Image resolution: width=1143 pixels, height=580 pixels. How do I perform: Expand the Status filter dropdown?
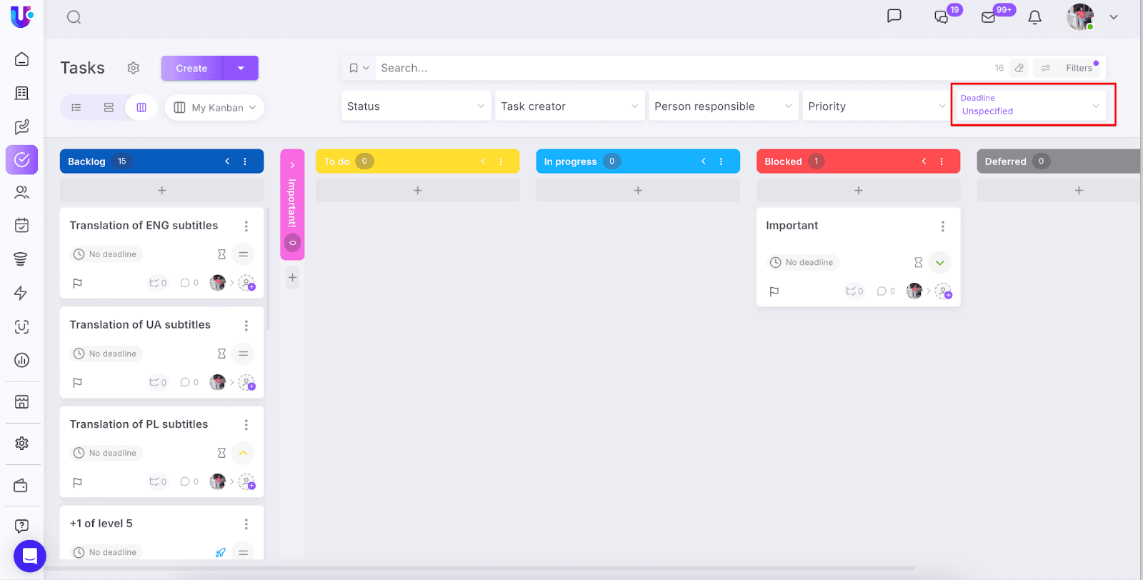(416, 106)
